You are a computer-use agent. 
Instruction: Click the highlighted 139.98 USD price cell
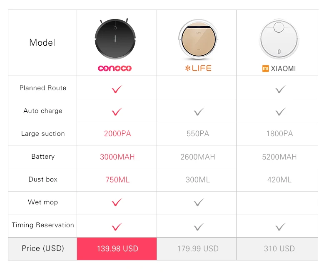[117, 249]
